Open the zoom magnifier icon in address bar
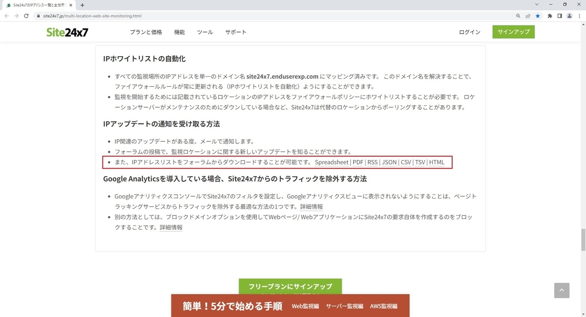 point(518,16)
